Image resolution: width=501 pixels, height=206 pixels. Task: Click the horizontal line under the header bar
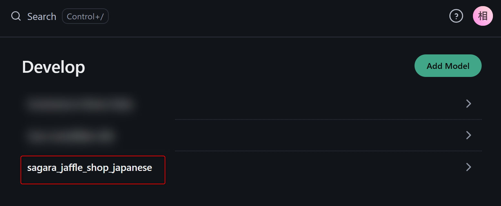[x=250, y=37]
